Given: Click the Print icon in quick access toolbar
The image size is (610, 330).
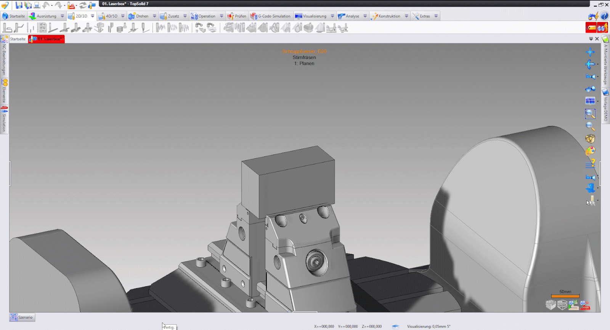Looking at the screenshot, I should pos(37,5).
